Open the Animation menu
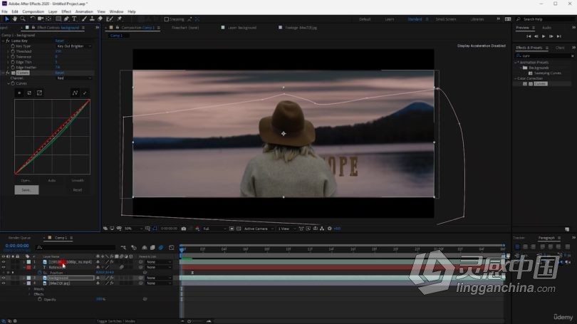This screenshot has height=324, width=577. click(84, 12)
